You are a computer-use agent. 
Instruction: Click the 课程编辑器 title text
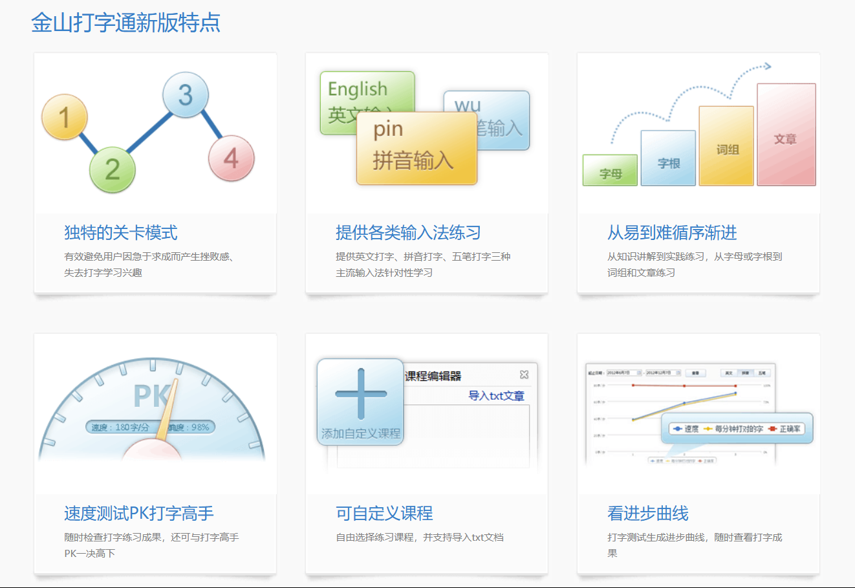tap(433, 376)
